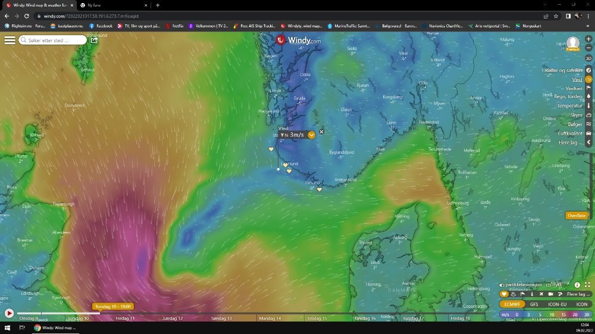Click the 'Skyer' text label

pos(576,115)
